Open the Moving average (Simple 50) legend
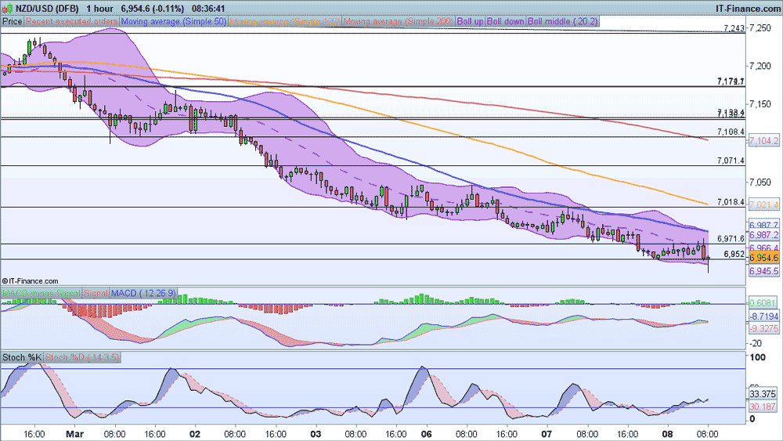The width and height of the screenshot is (783, 441). [174, 21]
